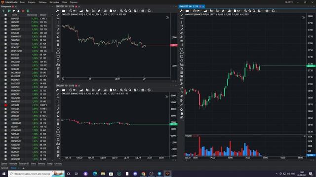
Task: Open the Windows Start menu
Action: pyautogui.click(x=4, y=174)
